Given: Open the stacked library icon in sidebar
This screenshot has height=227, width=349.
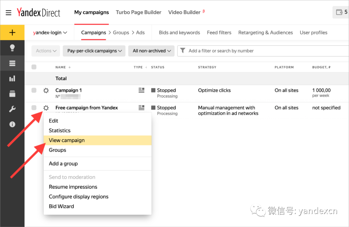Looking at the screenshot, I should point(12,94).
